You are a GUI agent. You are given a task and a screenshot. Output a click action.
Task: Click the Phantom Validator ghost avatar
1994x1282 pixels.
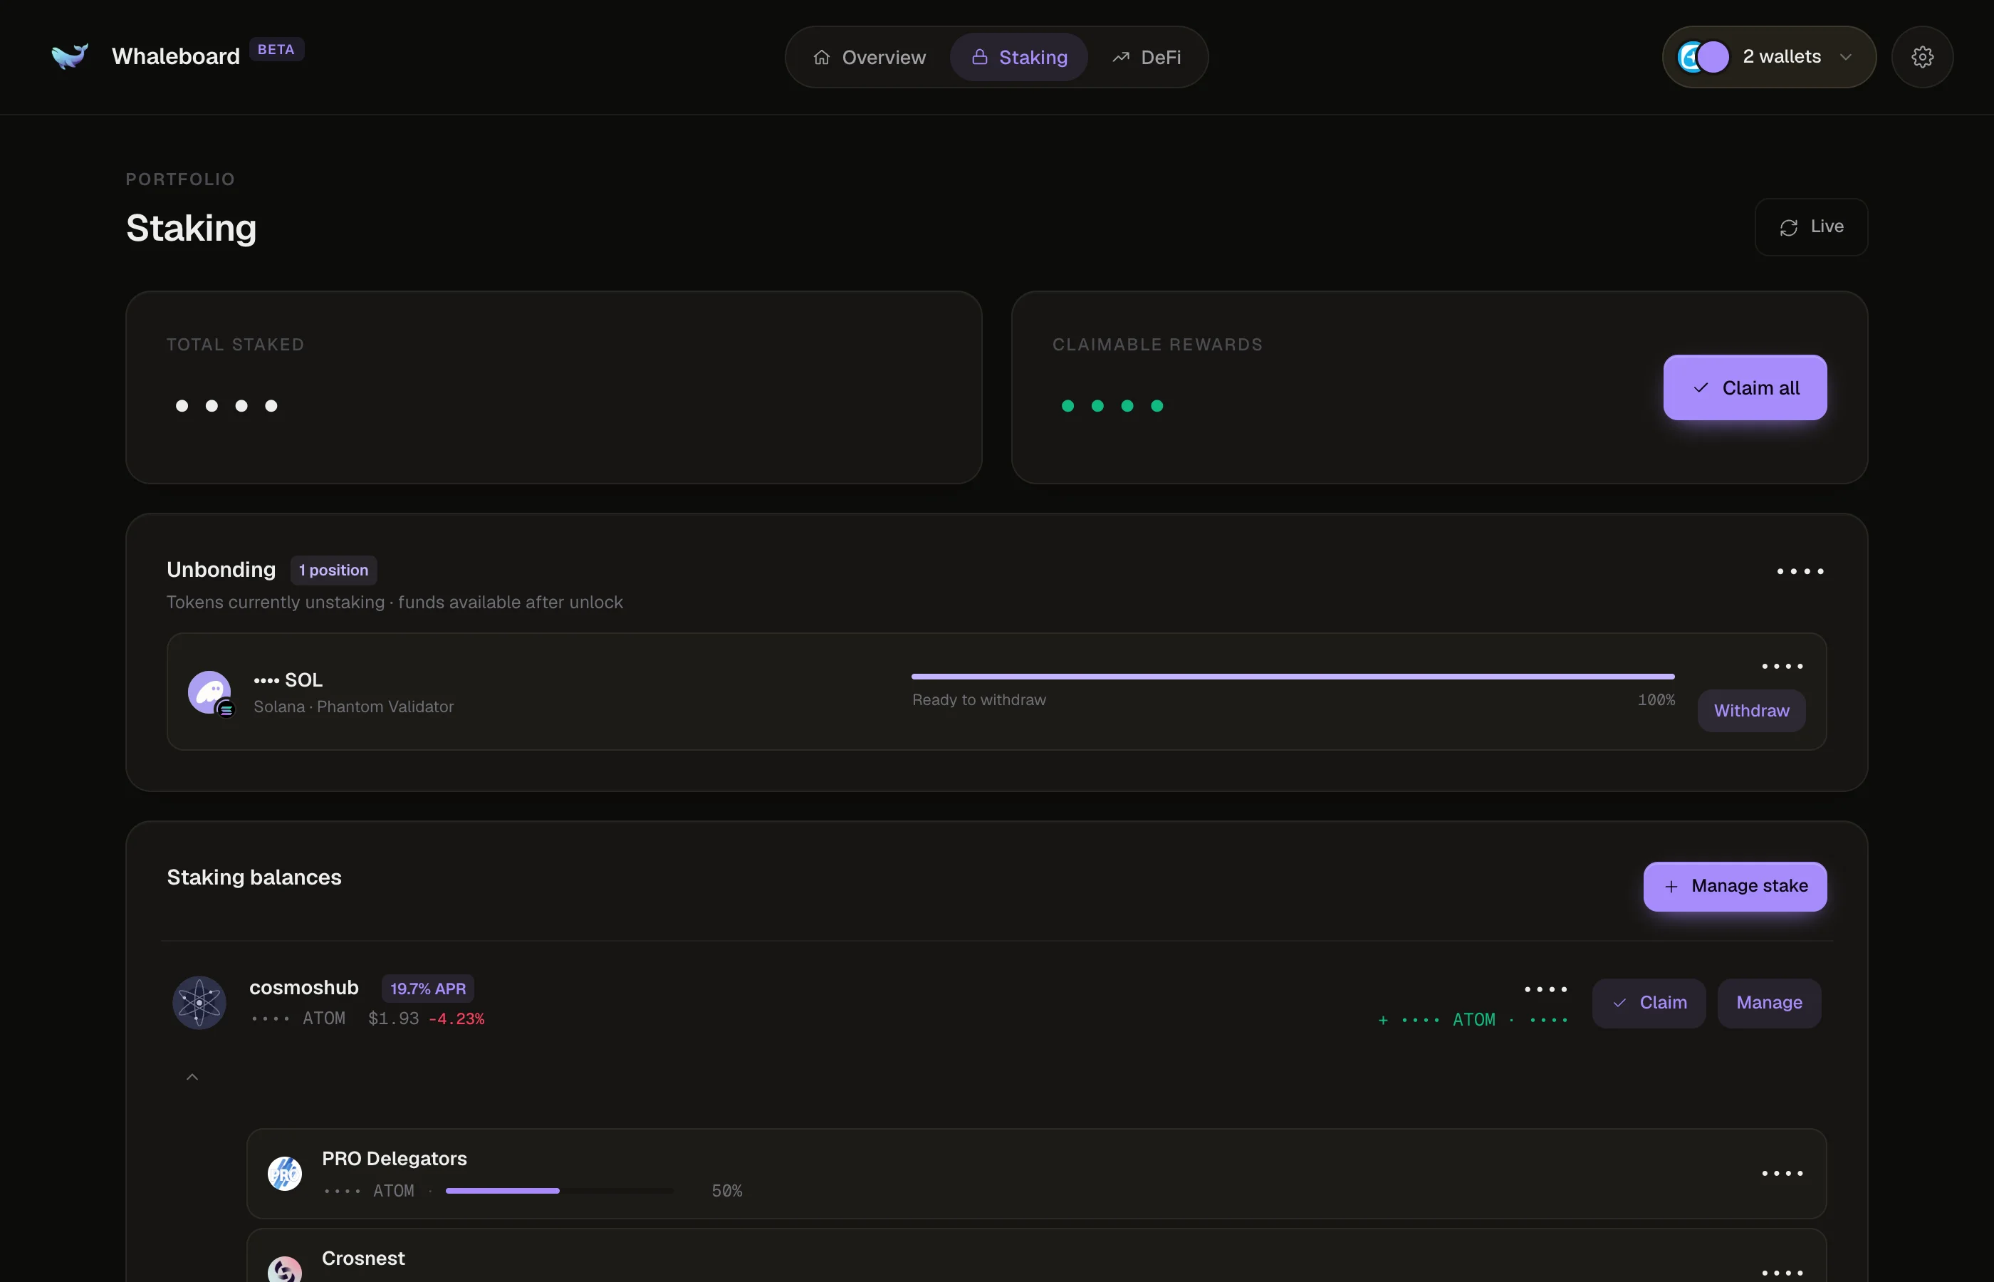(x=209, y=692)
